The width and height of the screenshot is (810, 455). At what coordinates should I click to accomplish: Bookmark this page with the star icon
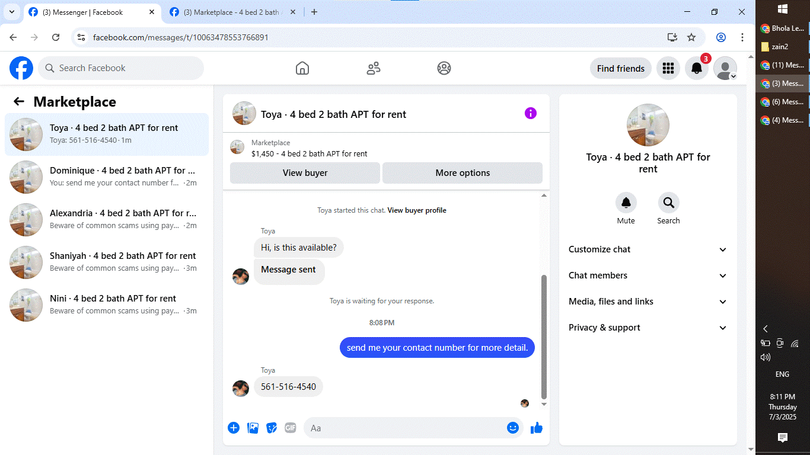click(x=691, y=37)
